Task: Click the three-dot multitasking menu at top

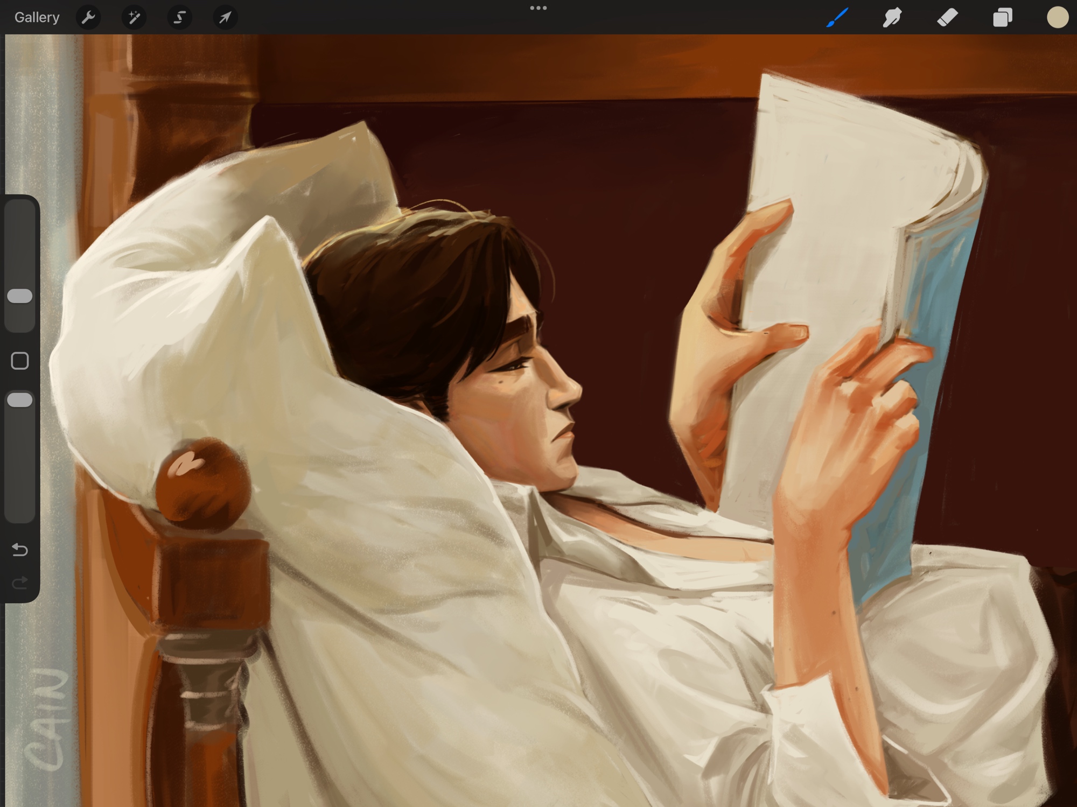Action: coord(538,8)
